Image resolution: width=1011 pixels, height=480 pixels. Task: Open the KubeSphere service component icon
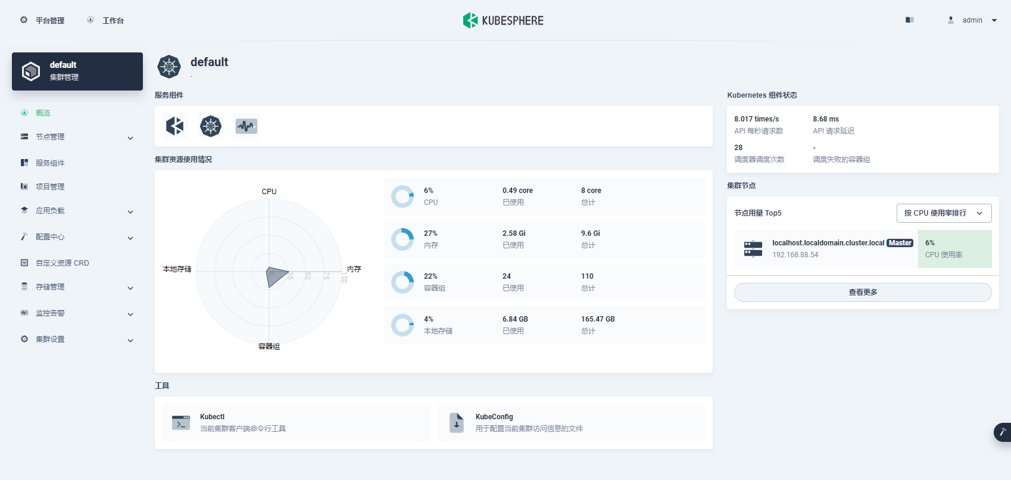(x=175, y=126)
